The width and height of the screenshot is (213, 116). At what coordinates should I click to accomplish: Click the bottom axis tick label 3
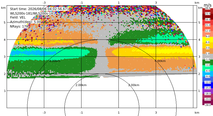tap(156, 113)
